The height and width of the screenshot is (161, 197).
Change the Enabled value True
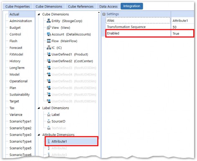tap(182, 33)
